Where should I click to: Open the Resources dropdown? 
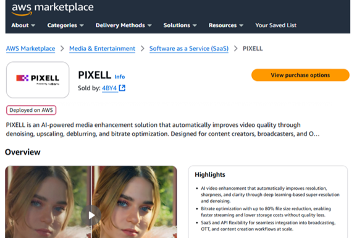pos(226,25)
